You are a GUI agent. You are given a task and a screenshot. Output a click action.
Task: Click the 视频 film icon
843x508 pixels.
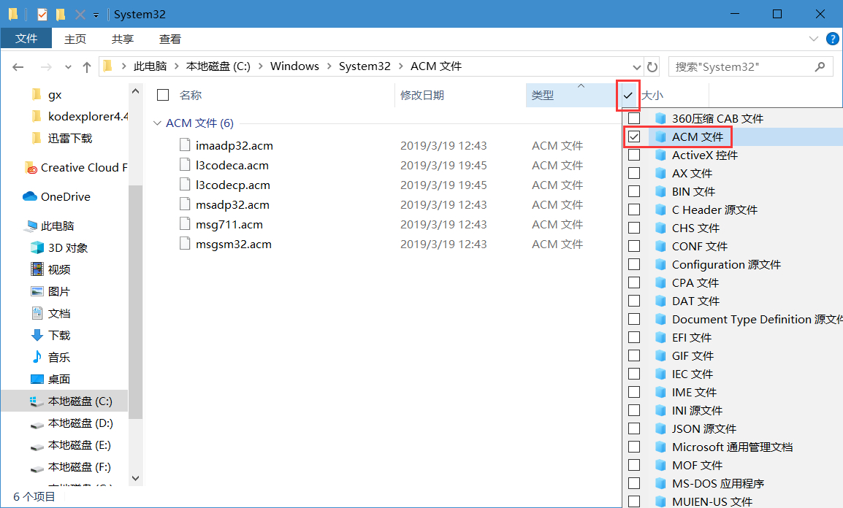(x=37, y=269)
